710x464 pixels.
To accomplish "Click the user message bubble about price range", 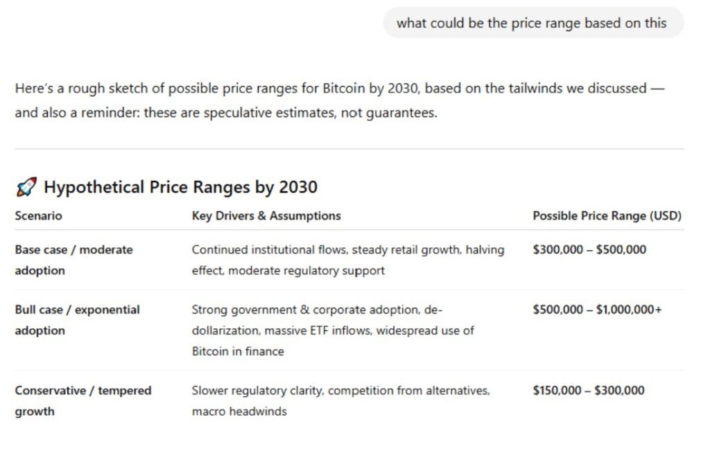I will pyautogui.click(x=532, y=23).
